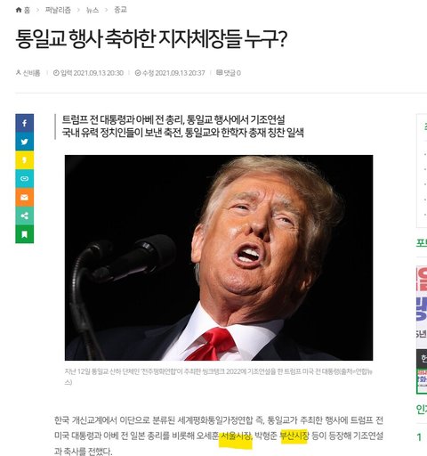The image size is (427, 456).
Task: Open 저널리즘 breadcrumb section
Action: coord(58,10)
